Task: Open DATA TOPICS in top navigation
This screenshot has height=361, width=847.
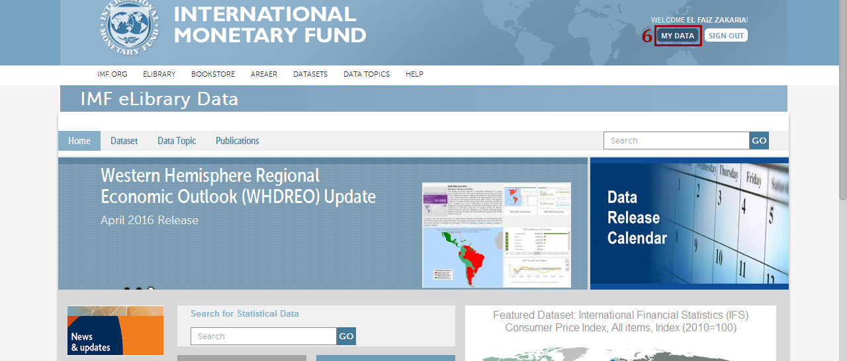Action: (x=367, y=74)
